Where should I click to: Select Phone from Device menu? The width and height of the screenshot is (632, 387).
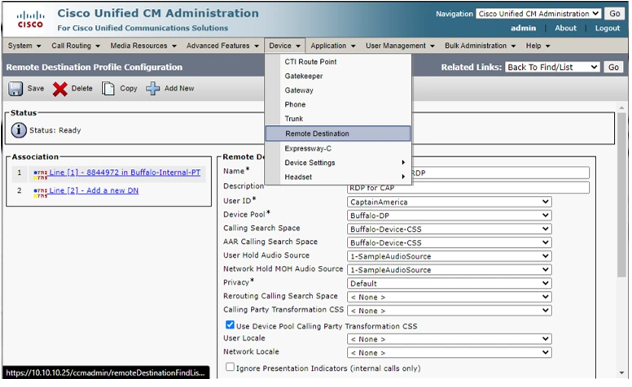coord(338,105)
